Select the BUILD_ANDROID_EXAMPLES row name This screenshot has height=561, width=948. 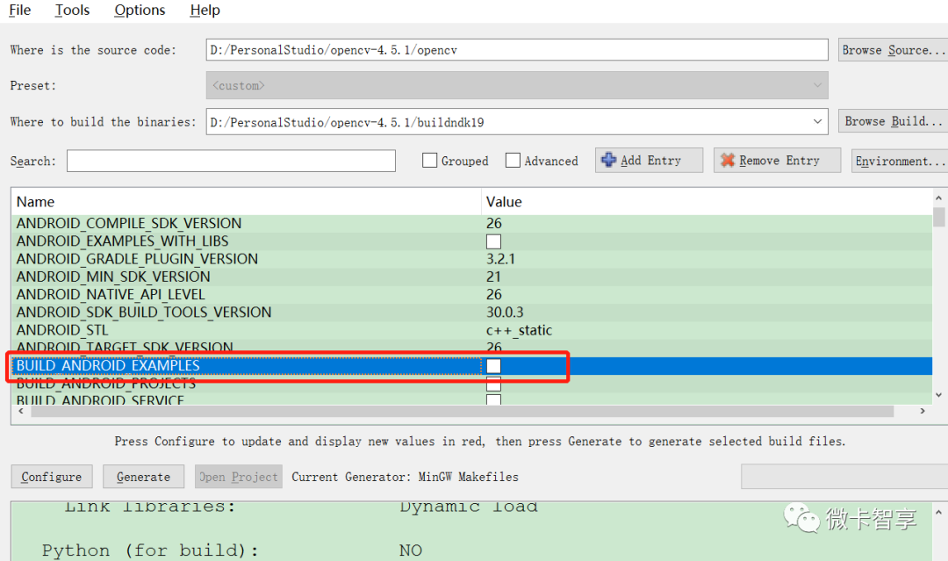(x=108, y=366)
